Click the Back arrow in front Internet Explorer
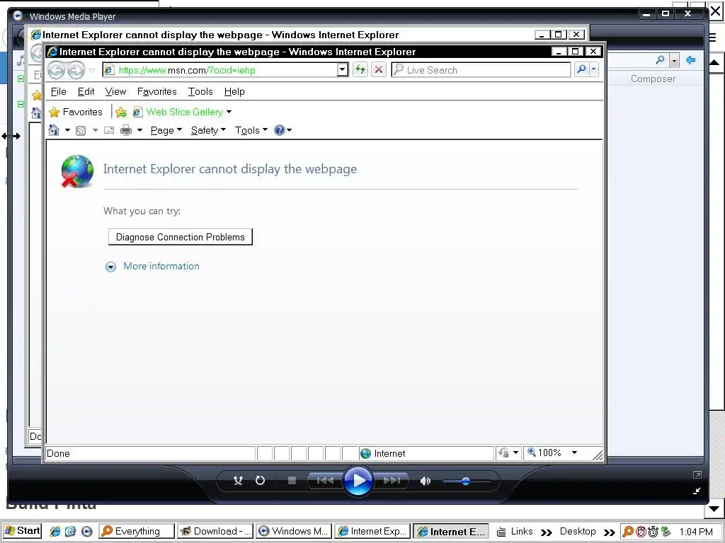The height and width of the screenshot is (543, 725). coord(57,70)
